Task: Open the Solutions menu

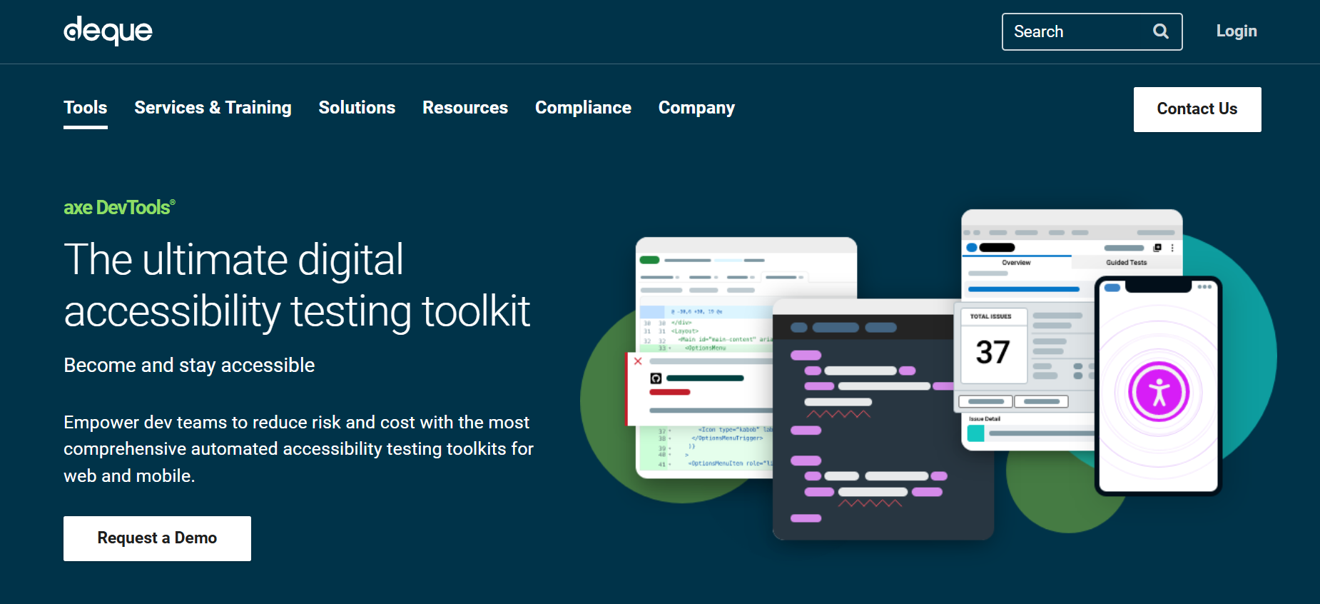Action: [357, 108]
